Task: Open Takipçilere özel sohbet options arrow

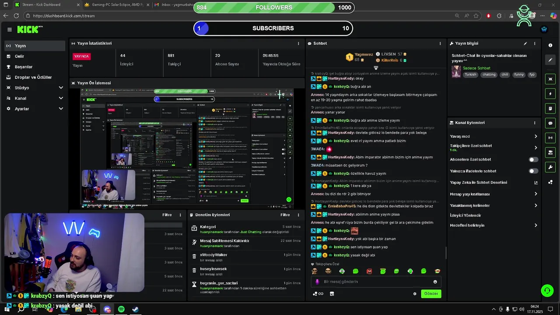Action: (535, 147)
